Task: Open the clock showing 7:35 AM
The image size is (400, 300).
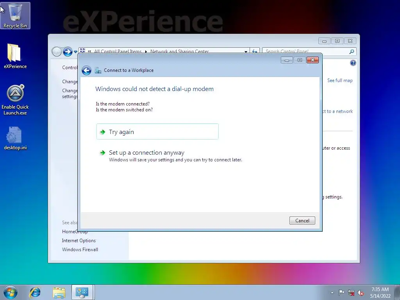Action: (380, 292)
